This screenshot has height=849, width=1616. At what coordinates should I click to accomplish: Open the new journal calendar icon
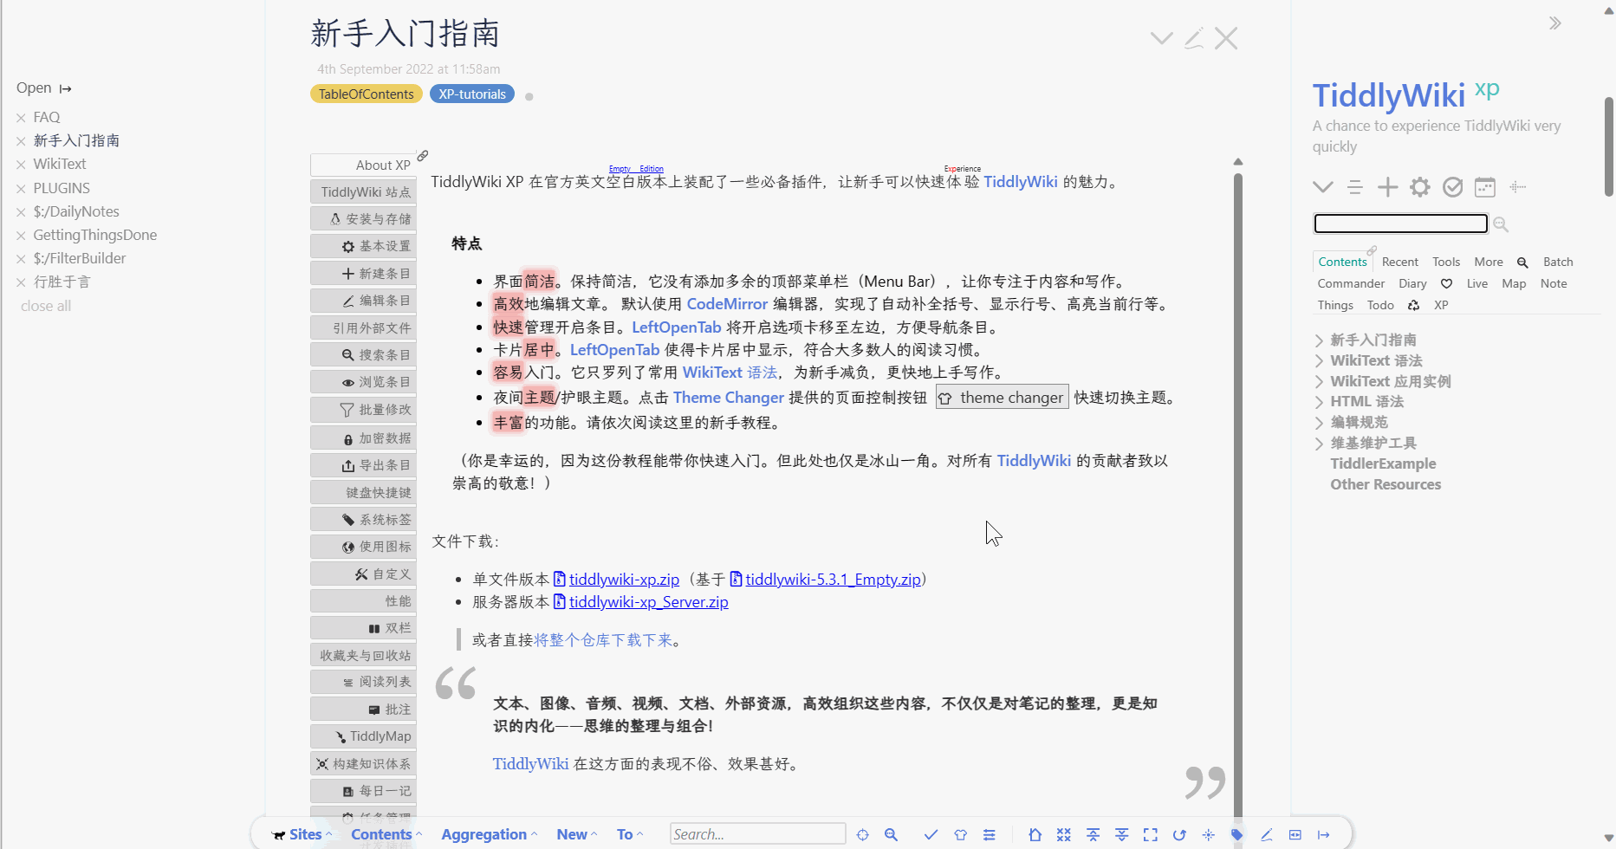pos(1485,187)
